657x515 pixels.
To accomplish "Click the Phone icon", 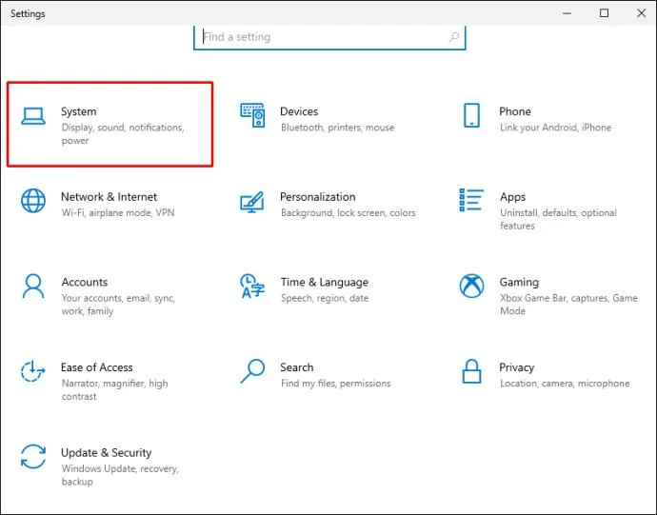I will pyautogui.click(x=471, y=115).
